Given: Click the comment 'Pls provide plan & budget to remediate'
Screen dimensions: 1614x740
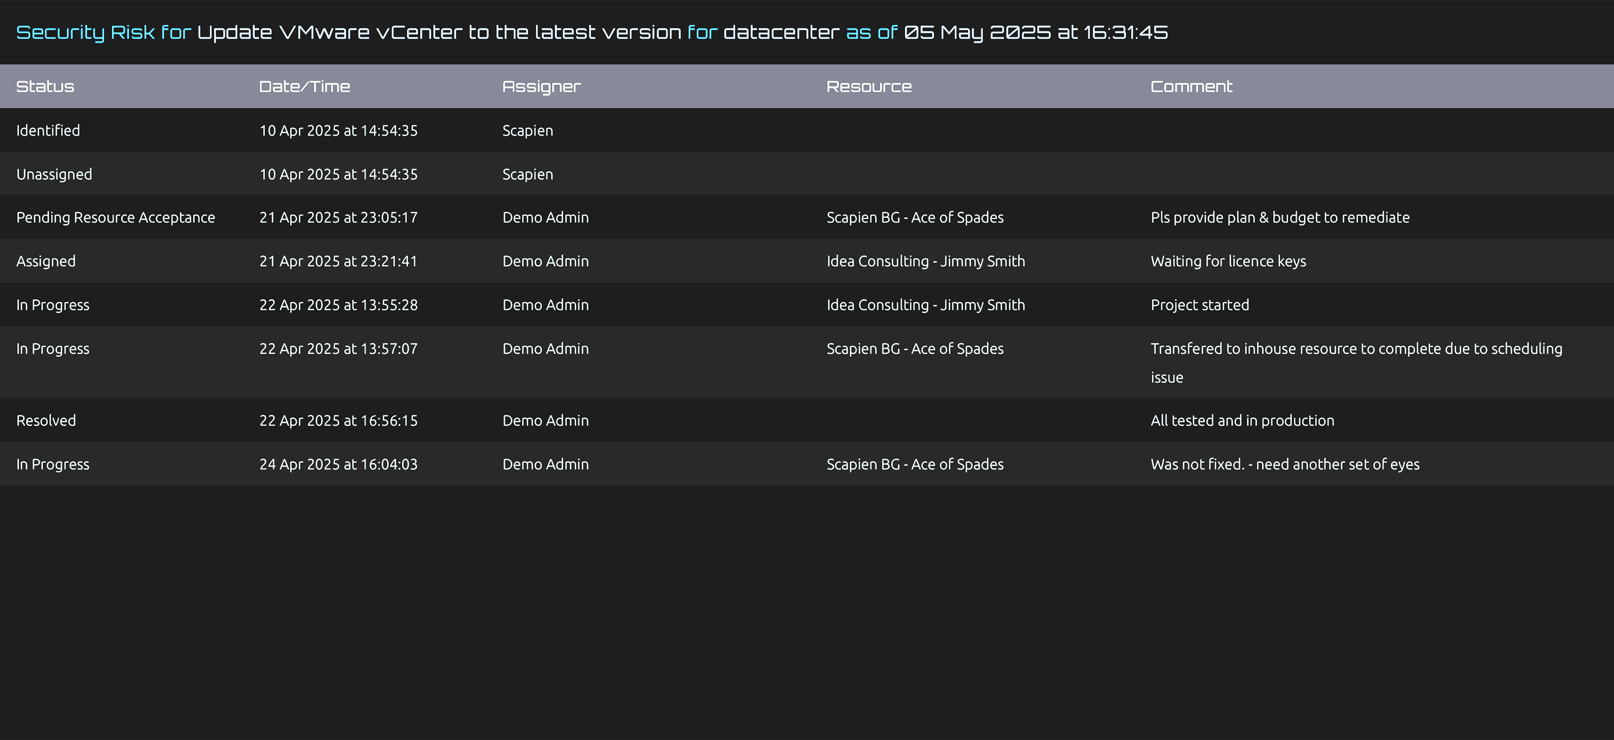Looking at the screenshot, I should click(1280, 217).
